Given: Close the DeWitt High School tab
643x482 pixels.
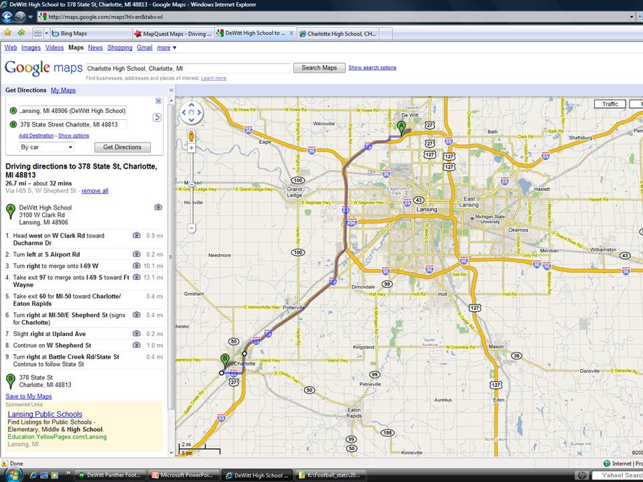Looking at the screenshot, I should 291,33.
